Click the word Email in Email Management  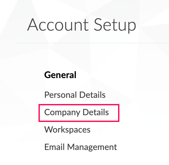54,147
